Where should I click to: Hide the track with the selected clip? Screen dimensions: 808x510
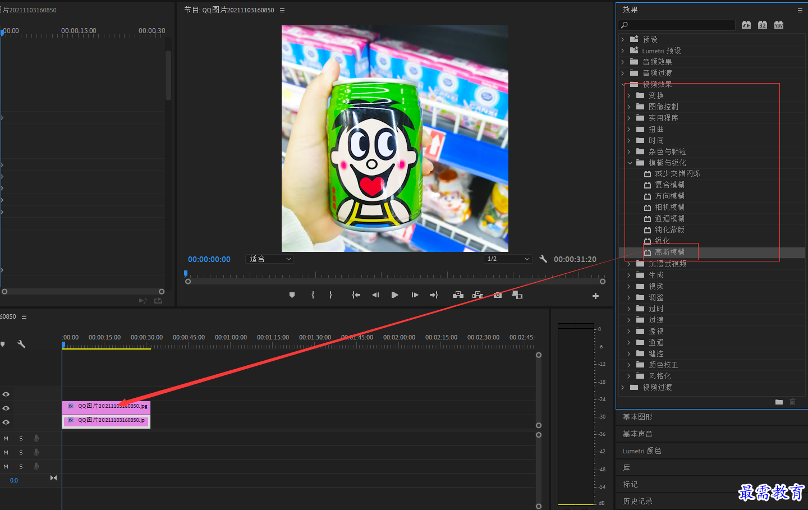pyautogui.click(x=6, y=422)
